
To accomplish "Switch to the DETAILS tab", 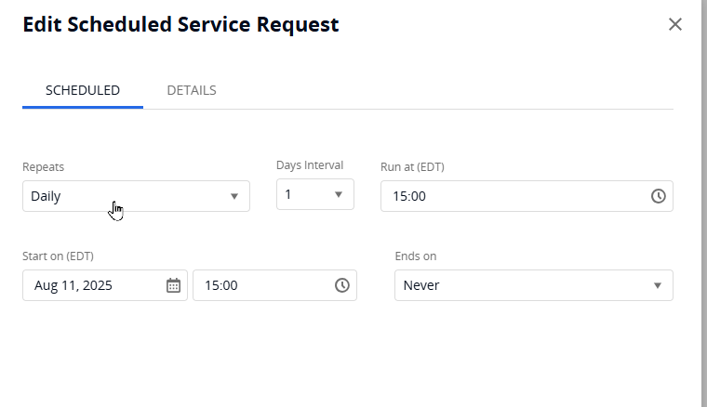I will click(192, 90).
